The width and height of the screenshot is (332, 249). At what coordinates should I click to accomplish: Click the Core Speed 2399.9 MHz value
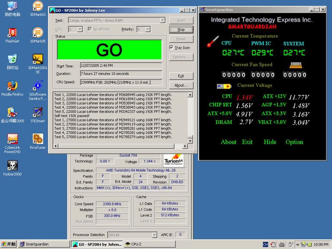112,204
